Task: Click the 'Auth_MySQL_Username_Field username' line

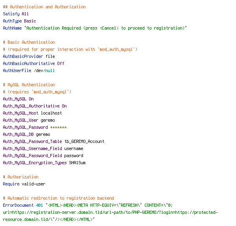Action: point(43,148)
